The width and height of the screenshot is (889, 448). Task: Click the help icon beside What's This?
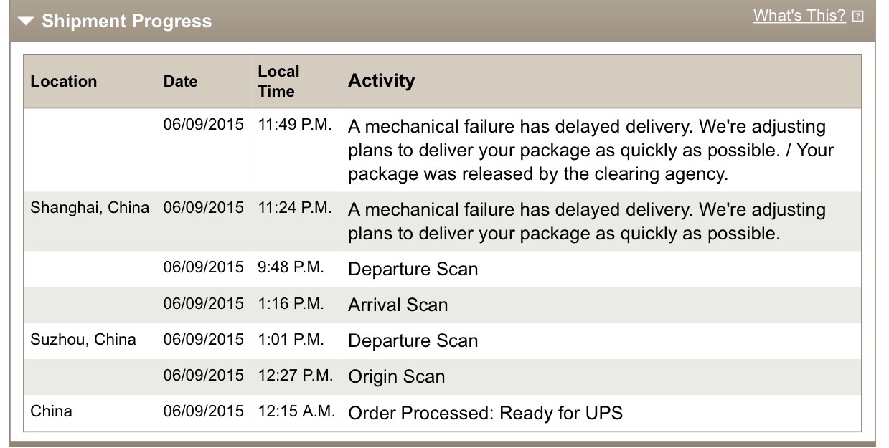click(x=857, y=16)
